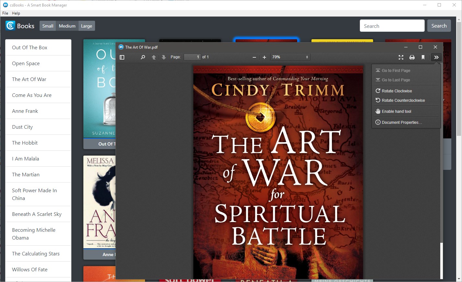Select Dust City in book list
The image size is (462, 282).
pos(38,127)
